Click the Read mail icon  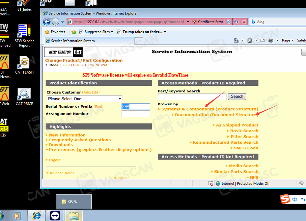click(x=262, y=40)
